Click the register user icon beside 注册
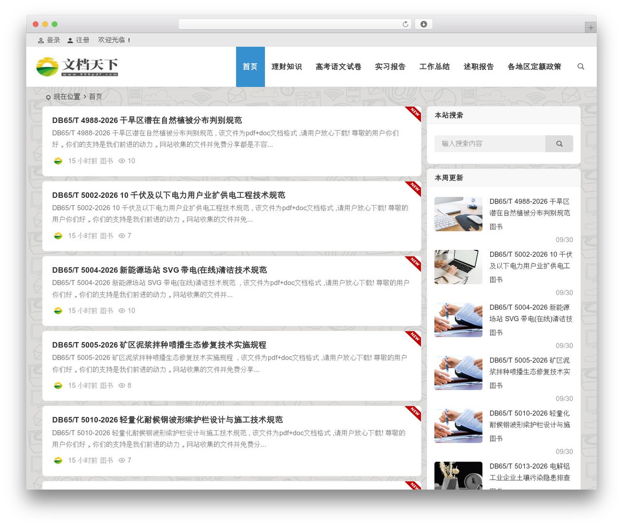The width and height of the screenshot is (623, 527). coord(70,40)
